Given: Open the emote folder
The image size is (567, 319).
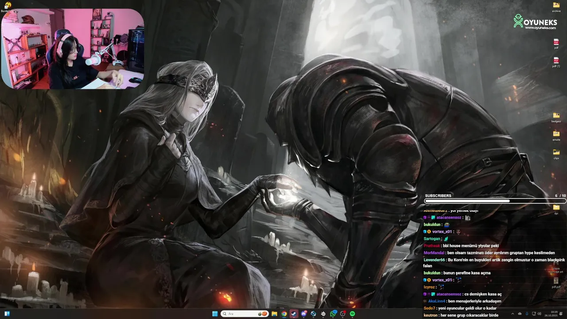Looking at the screenshot, I should pos(556,136).
